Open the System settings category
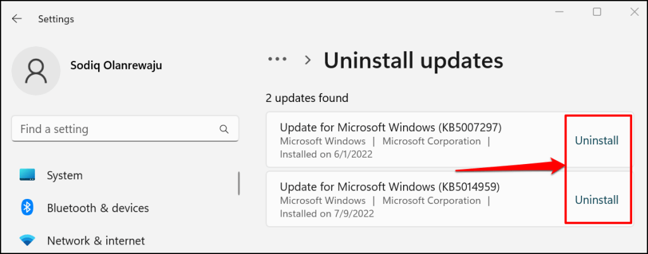Viewport: 648px width, 254px height. (x=65, y=175)
